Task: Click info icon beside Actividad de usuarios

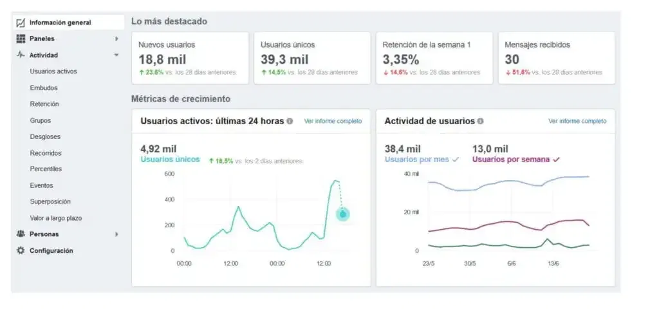Action: [x=481, y=121]
